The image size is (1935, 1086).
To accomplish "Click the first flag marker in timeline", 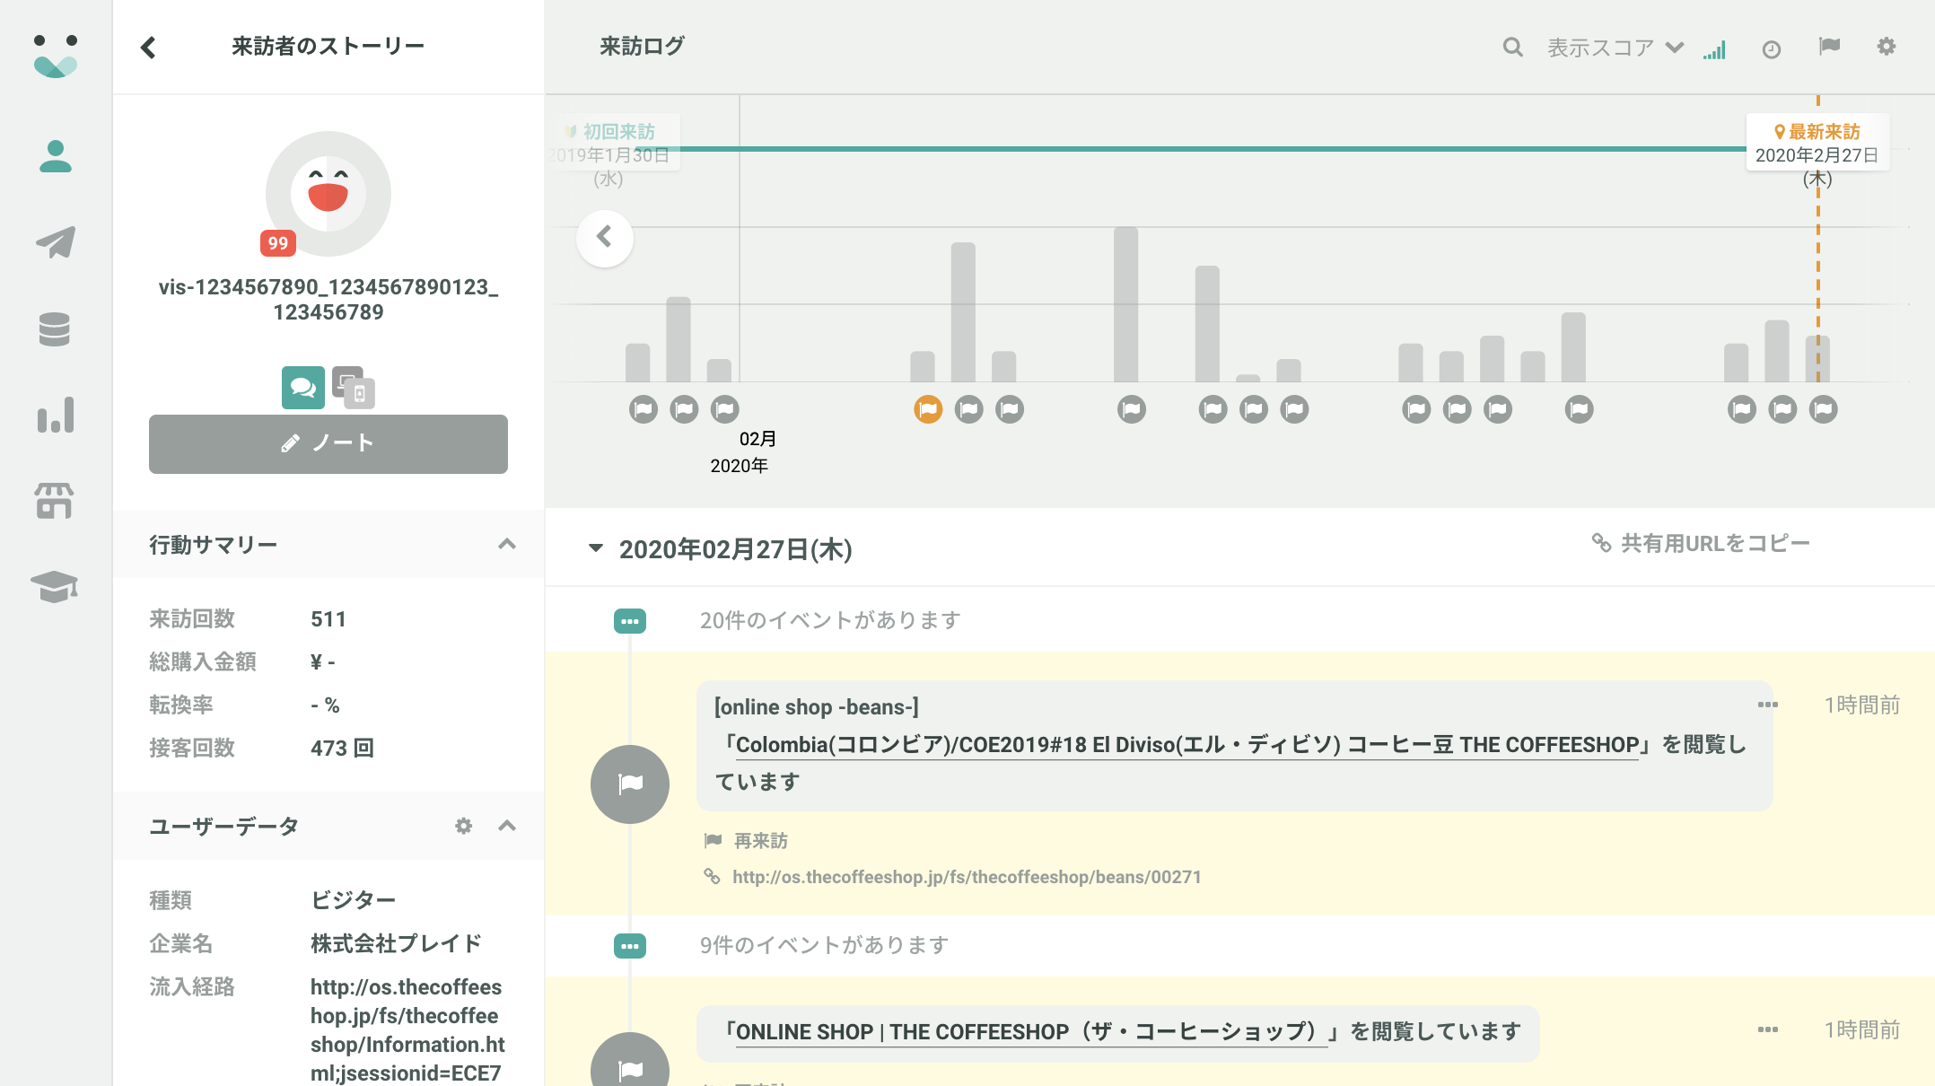I will [644, 409].
